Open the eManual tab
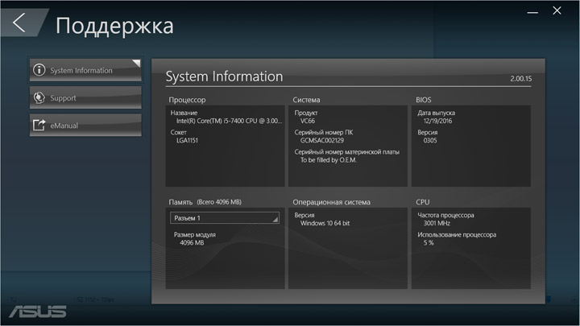The image size is (580, 326). pyautogui.click(x=85, y=126)
